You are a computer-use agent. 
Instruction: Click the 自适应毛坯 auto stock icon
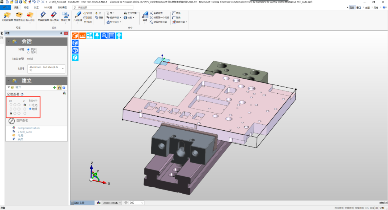click(19, 17)
